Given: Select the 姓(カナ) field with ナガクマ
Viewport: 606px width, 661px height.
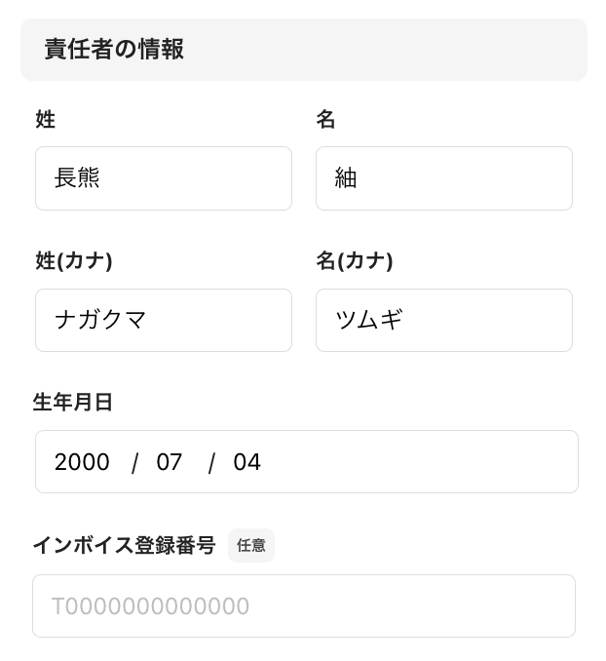Looking at the screenshot, I should [x=163, y=320].
